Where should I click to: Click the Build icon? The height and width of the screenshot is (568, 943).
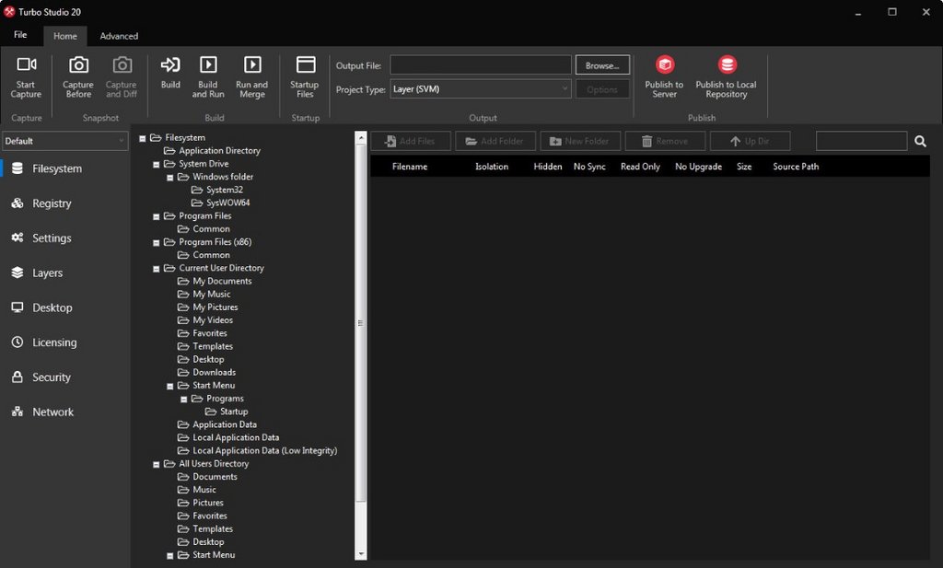click(x=170, y=64)
